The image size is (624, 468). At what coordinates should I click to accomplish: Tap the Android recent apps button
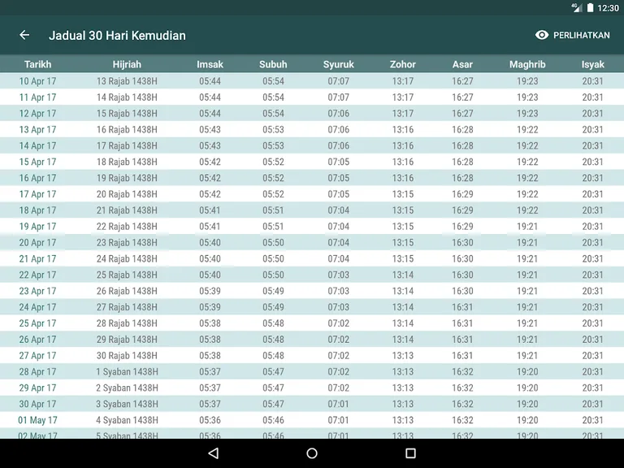pos(410,453)
